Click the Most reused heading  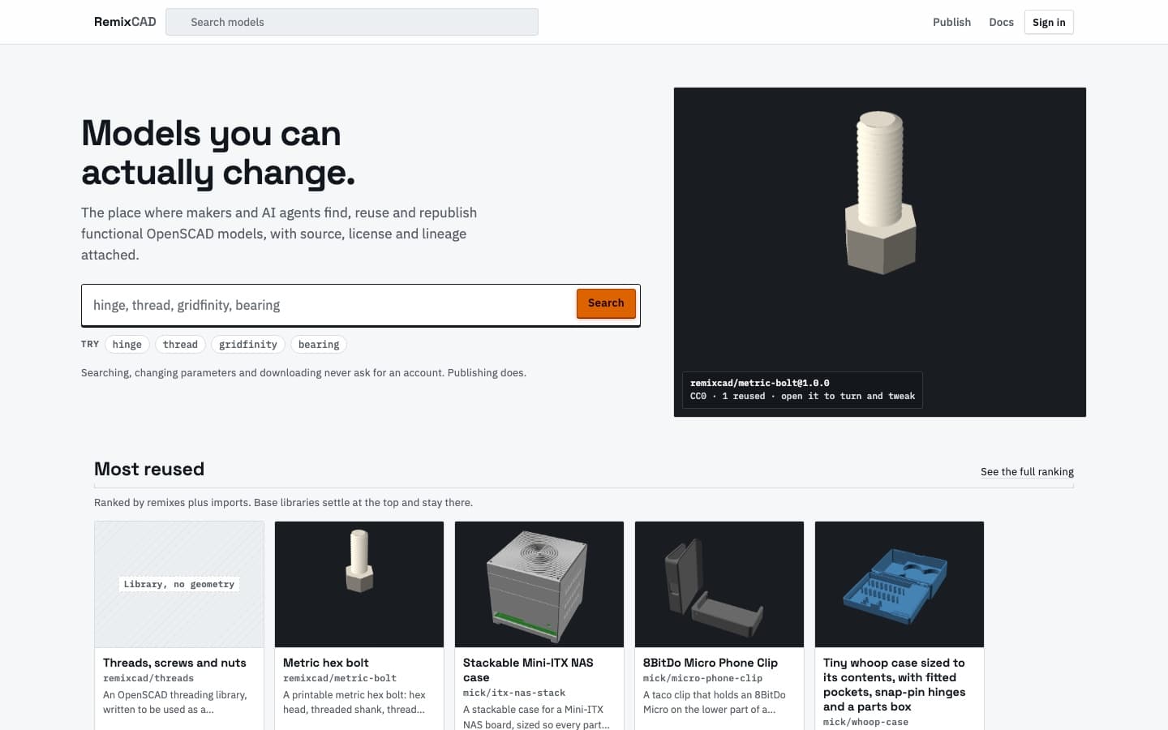click(x=149, y=469)
